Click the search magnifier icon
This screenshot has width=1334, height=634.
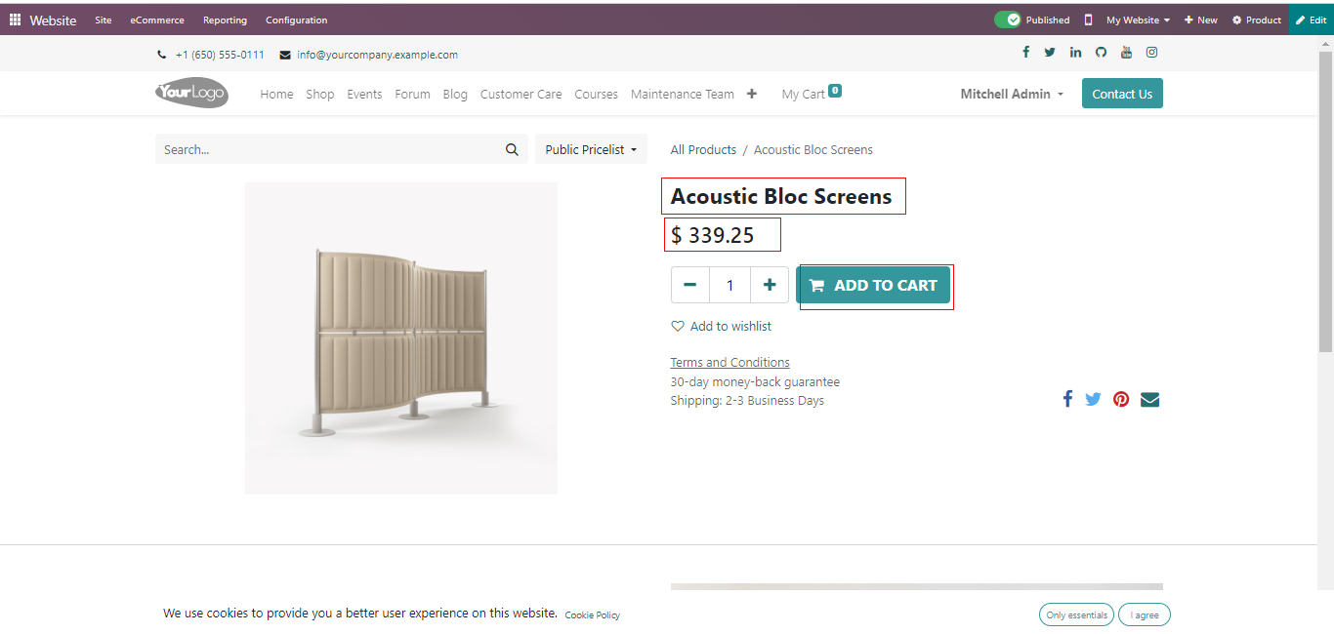click(x=512, y=149)
